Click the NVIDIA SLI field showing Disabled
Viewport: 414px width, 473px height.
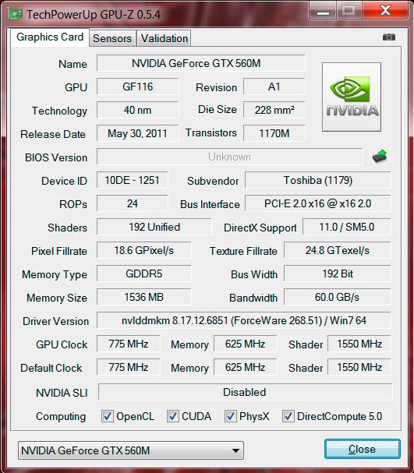[x=245, y=392]
